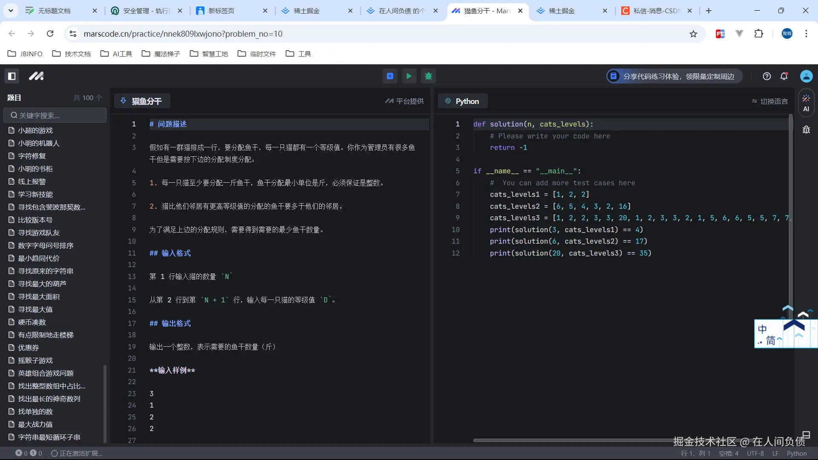This screenshot has height=460, width=818.
Task: Toggle the problem list side panel
Action: tap(12, 76)
